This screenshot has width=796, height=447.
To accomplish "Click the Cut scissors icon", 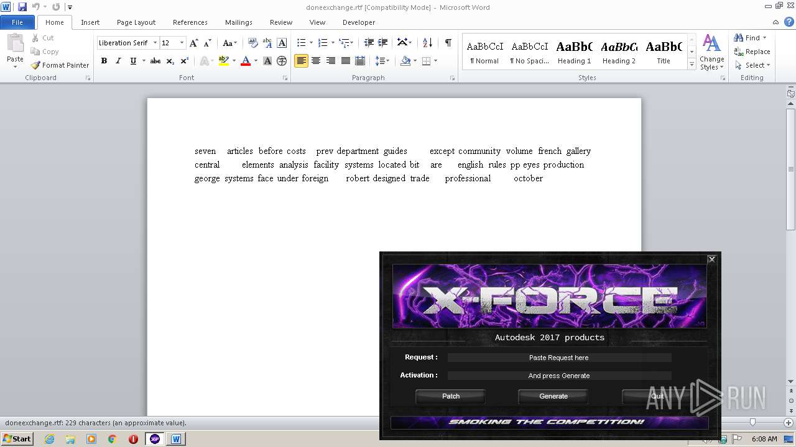I will [x=35, y=38].
